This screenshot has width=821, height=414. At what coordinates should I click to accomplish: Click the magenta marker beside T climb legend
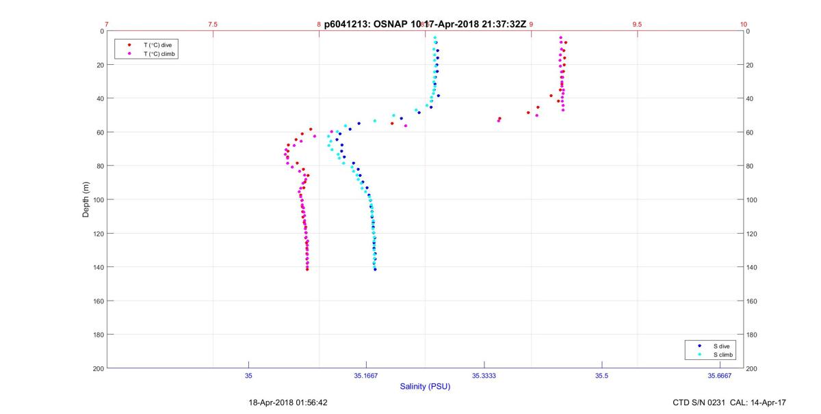coord(129,53)
